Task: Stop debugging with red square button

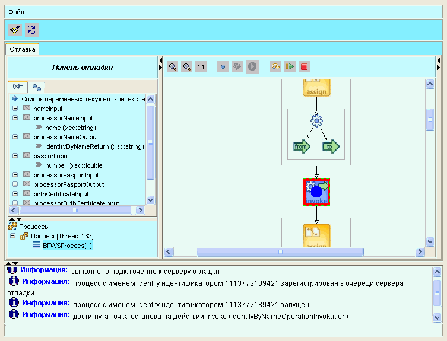Action: tap(304, 67)
